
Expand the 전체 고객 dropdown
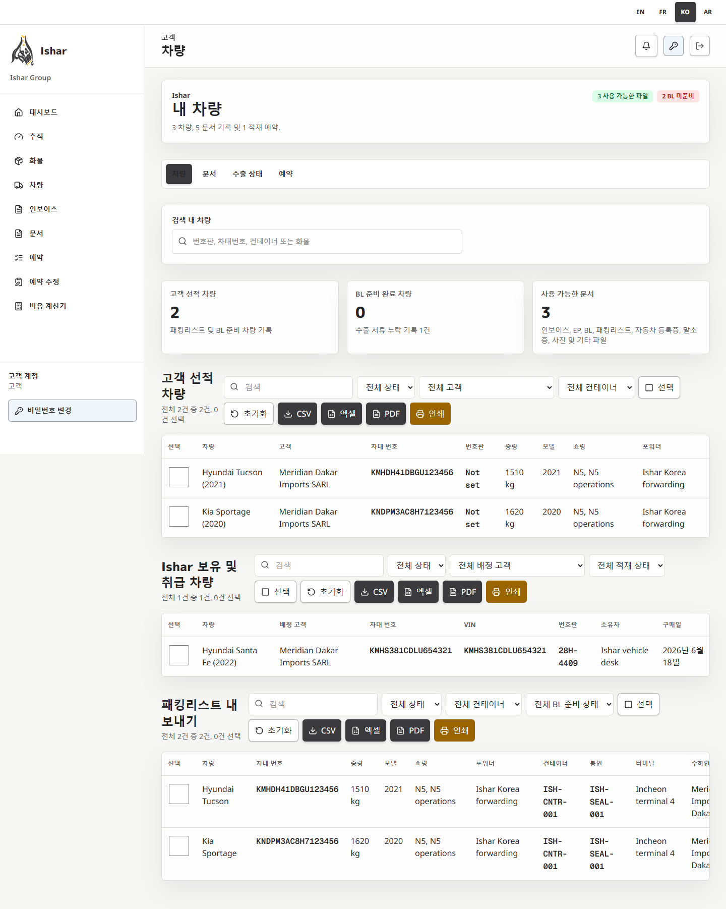[x=486, y=387]
